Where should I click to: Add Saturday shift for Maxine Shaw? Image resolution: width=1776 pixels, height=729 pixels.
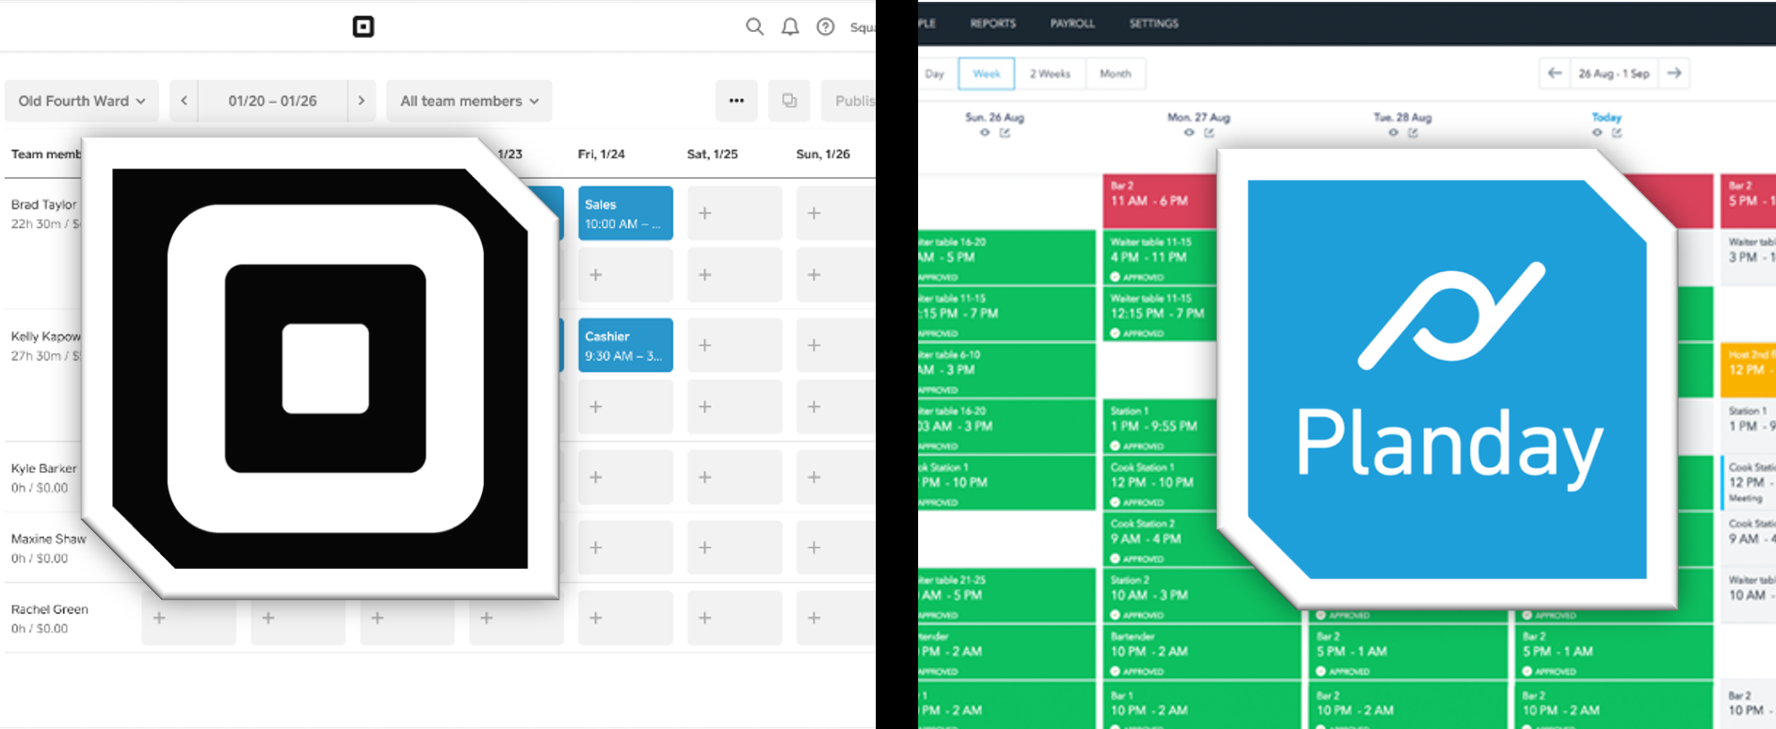735,547
